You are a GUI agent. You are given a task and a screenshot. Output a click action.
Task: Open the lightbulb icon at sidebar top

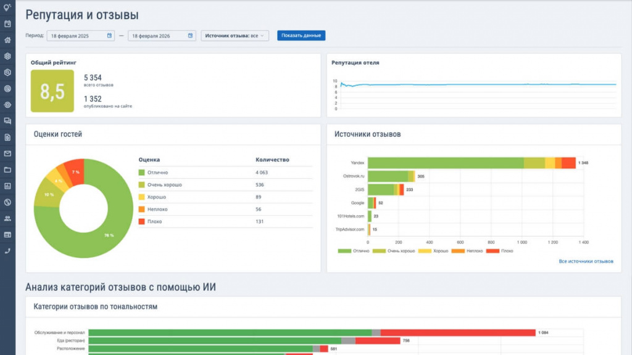pos(7,7)
